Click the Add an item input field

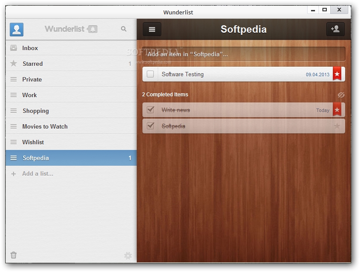point(244,54)
